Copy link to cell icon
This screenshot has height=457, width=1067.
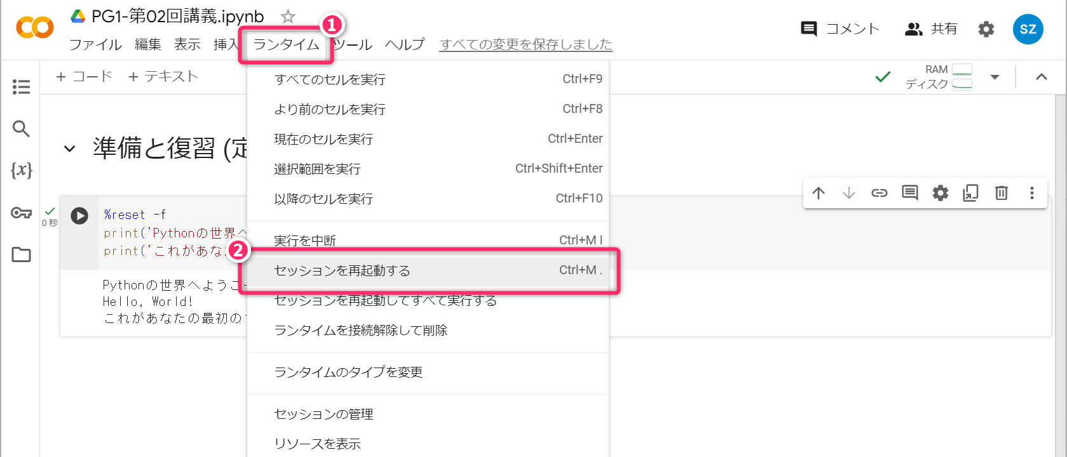pos(879,193)
